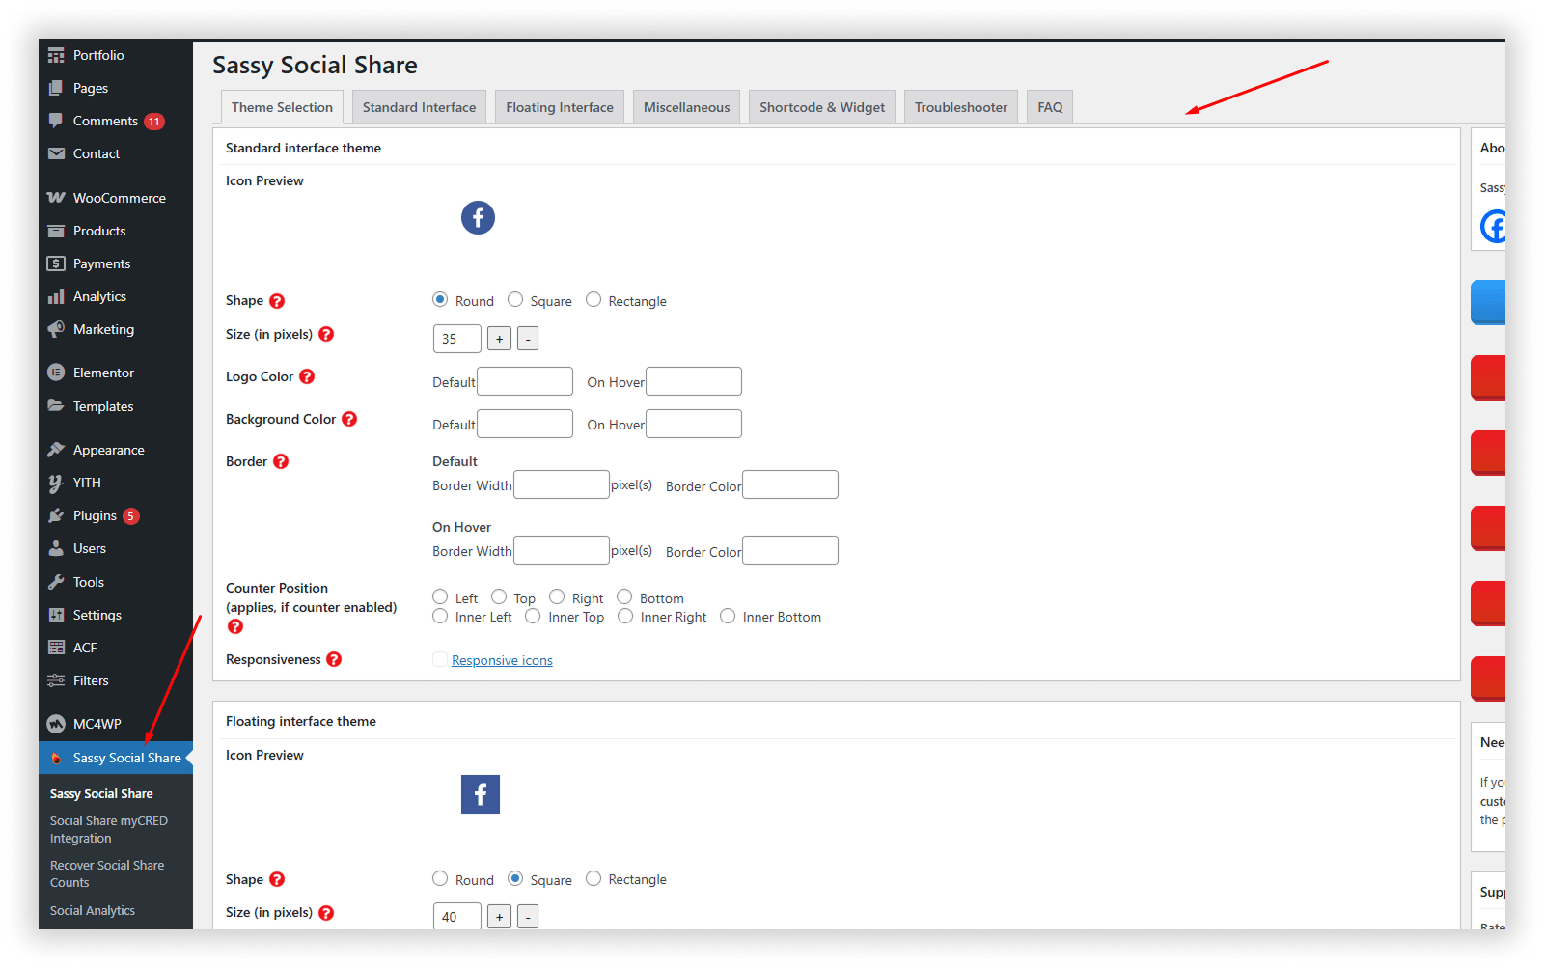Click the help icon next to Shape
The height and width of the screenshot is (968, 1544).
tap(277, 301)
